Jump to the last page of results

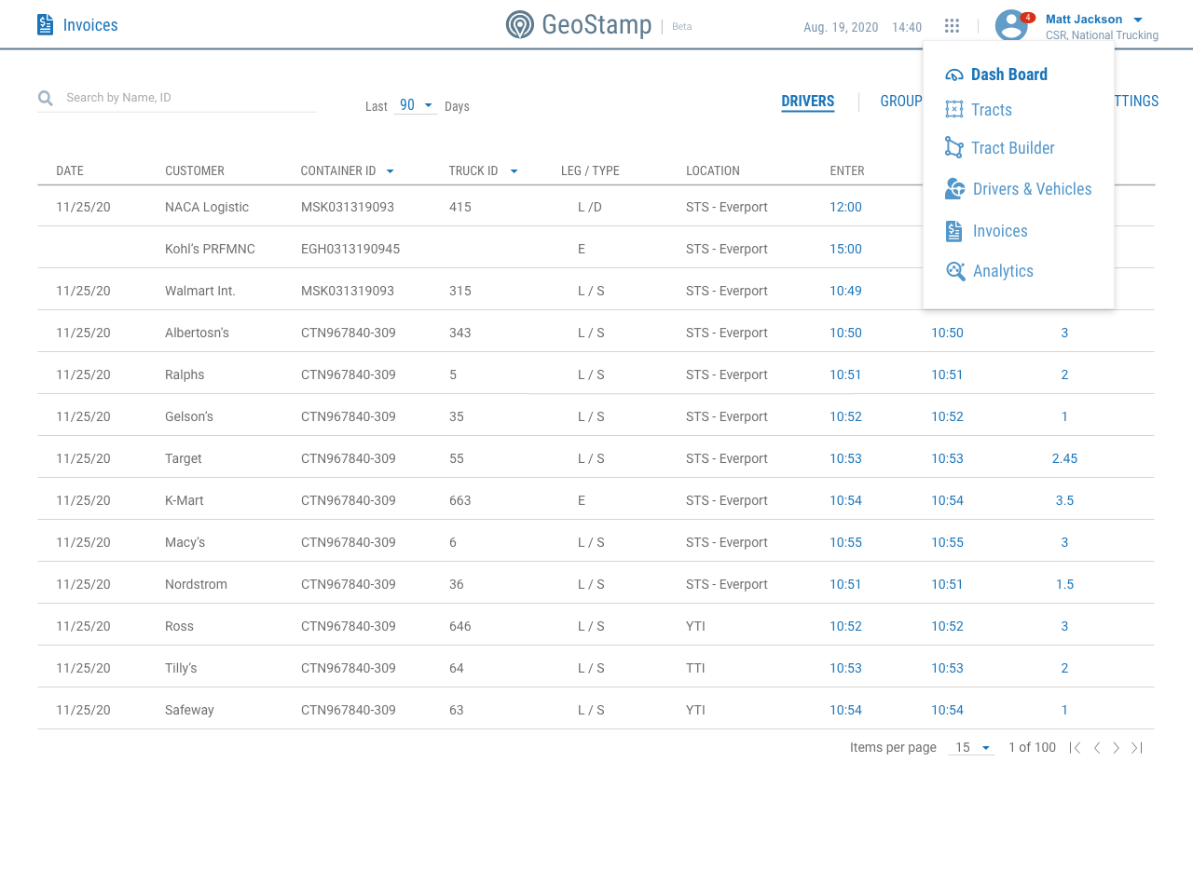click(x=1136, y=748)
